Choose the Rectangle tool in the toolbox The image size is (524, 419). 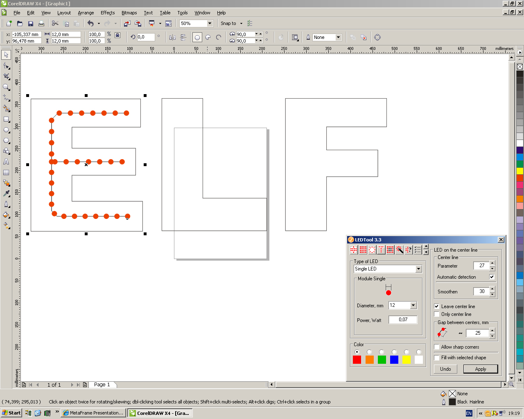pos(6,119)
